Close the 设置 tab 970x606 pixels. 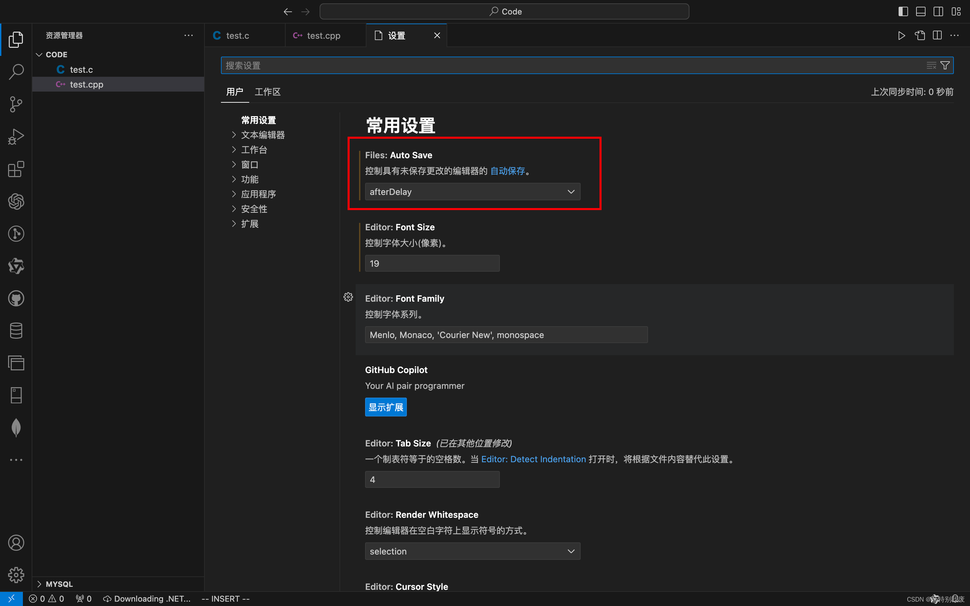pyautogui.click(x=437, y=36)
